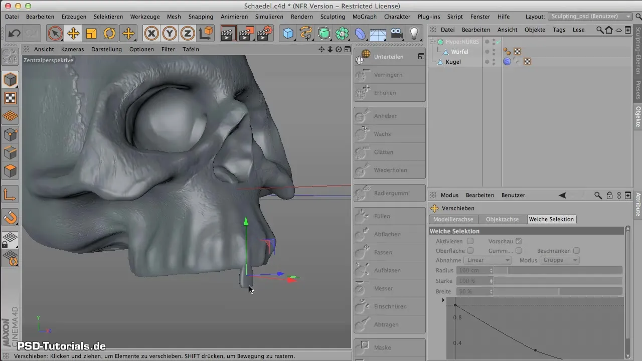Open the Tags menu in the object manager
The height and width of the screenshot is (361, 642).
(x=559, y=30)
